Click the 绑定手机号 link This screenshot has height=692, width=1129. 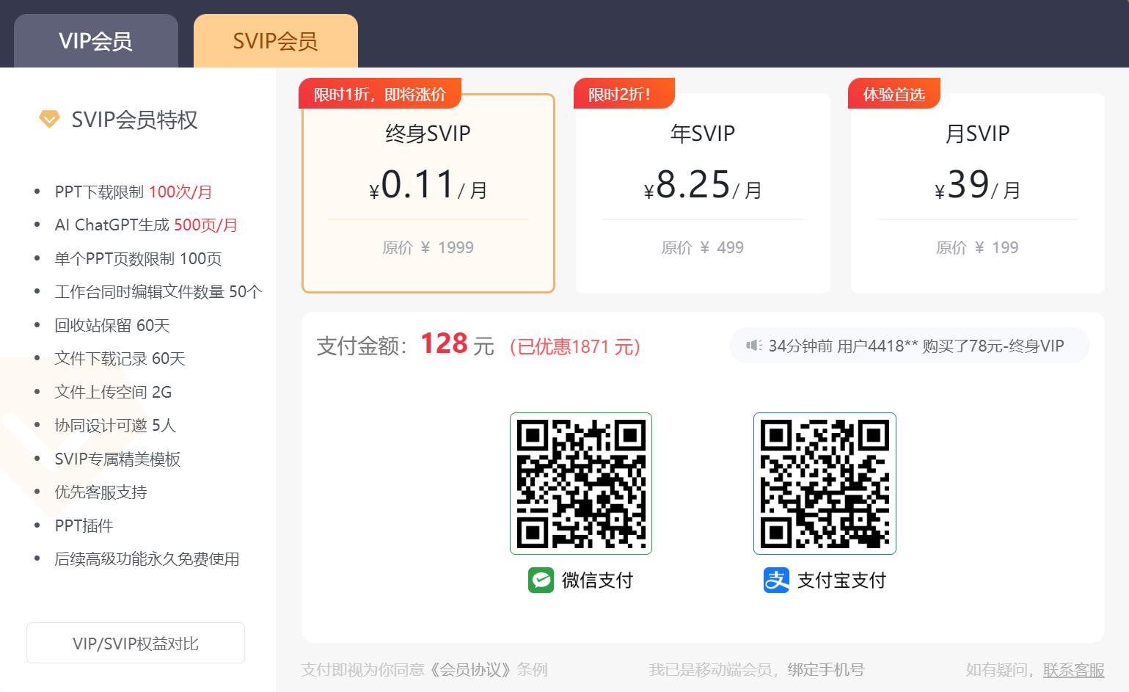coord(826,670)
